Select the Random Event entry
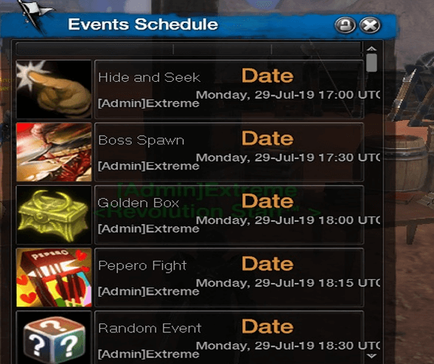Viewport: 434px width, 364px height. (x=229, y=337)
